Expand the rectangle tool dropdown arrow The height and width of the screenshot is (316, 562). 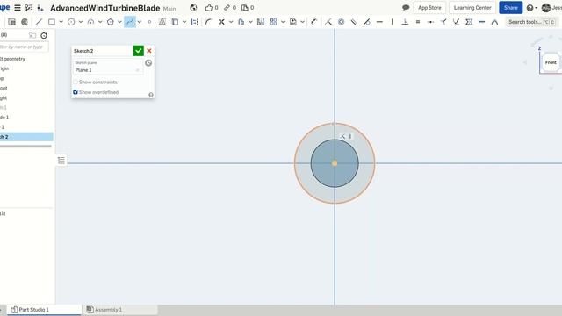[61, 22]
